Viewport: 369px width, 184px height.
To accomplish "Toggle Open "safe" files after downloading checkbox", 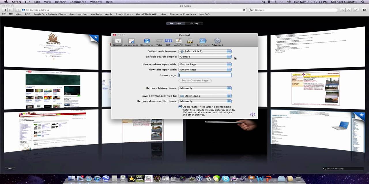I will coord(180,107).
